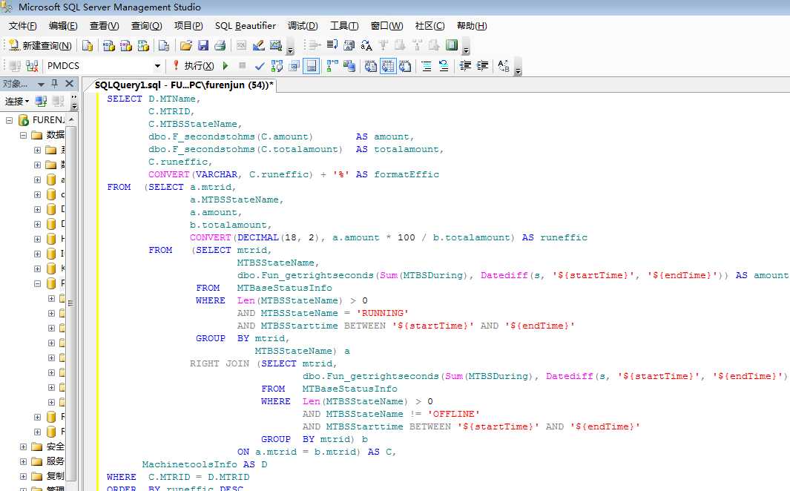790x491 pixels.
Task: Open the File (文件) menu
Action: pyautogui.click(x=22, y=26)
